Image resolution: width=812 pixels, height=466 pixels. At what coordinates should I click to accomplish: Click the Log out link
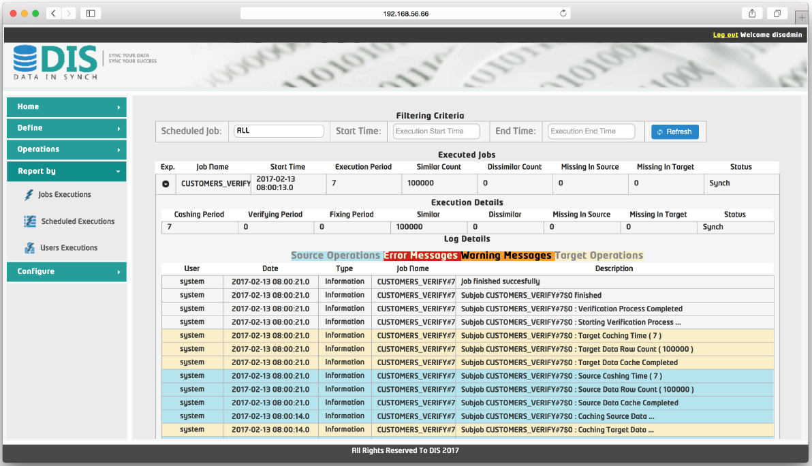pyautogui.click(x=725, y=35)
